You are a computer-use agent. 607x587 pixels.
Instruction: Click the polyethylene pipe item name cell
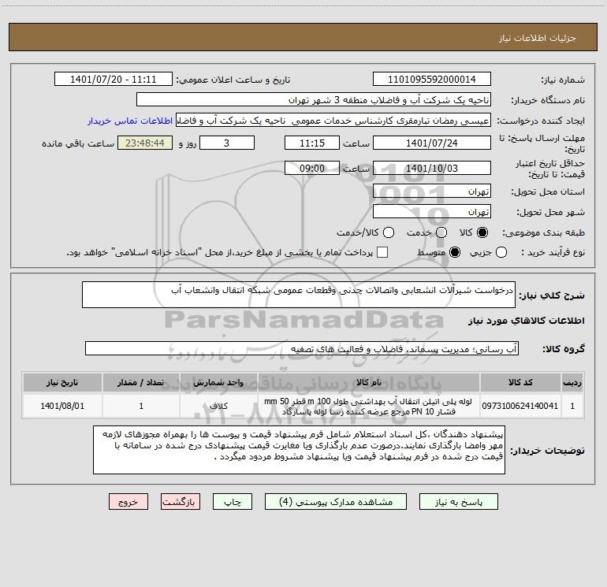coord(369,406)
